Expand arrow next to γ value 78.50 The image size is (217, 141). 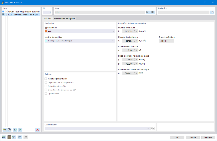(137, 59)
